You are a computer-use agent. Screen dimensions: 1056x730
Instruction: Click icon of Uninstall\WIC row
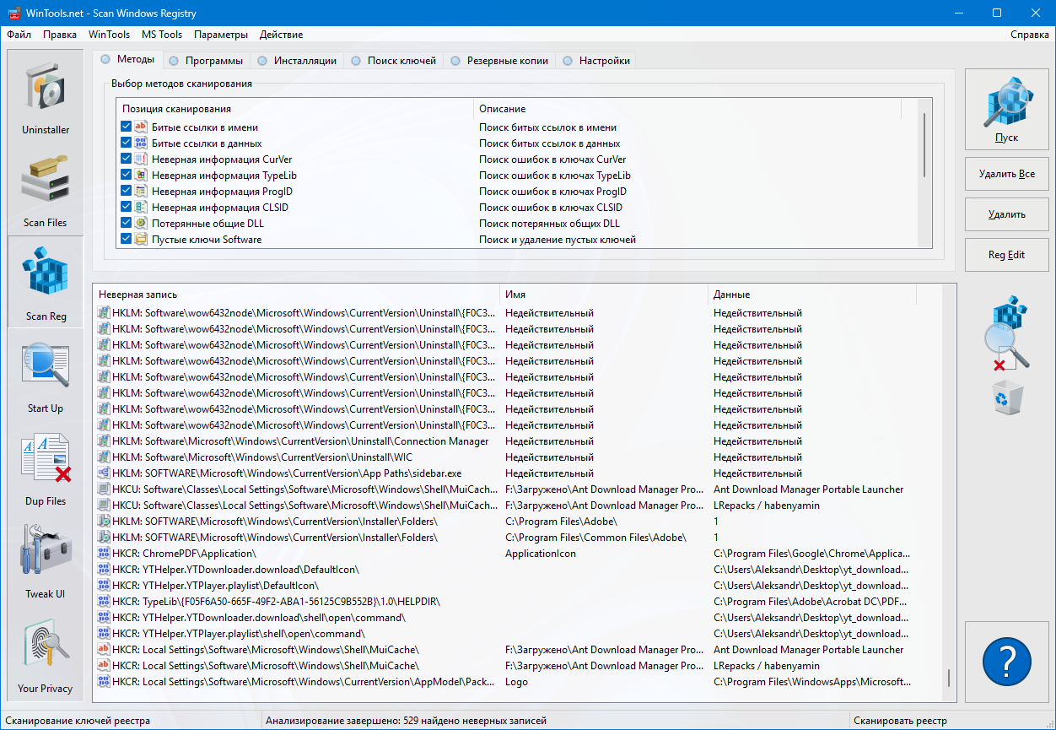[104, 457]
